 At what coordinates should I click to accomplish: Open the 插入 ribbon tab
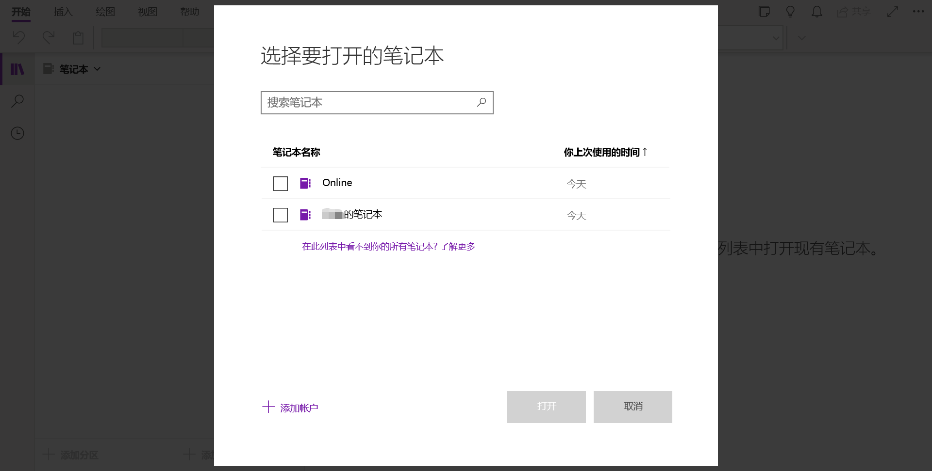tap(63, 12)
